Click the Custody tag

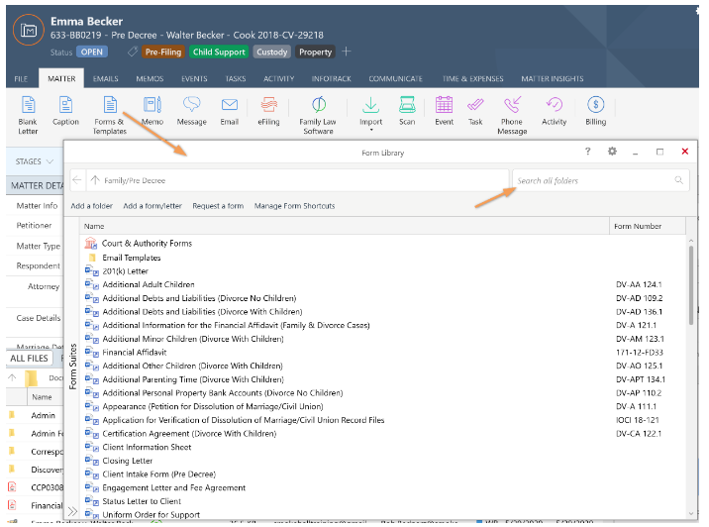271,52
